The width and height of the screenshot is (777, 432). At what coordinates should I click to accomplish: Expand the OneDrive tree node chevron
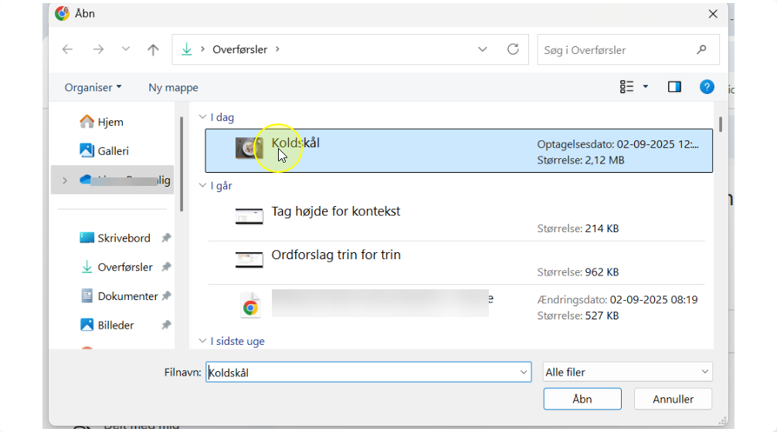coord(64,181)
